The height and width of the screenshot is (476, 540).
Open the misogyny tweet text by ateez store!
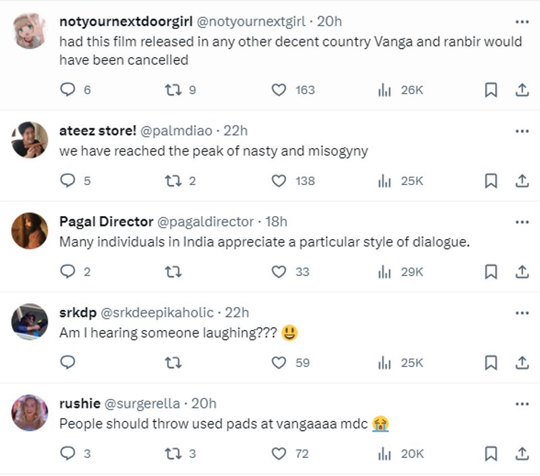coord(213,151)
